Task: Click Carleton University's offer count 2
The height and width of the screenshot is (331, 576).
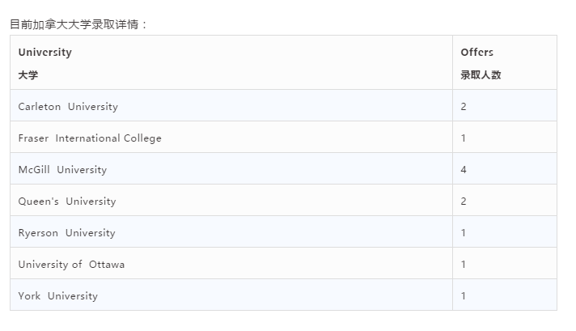Action: 464,107
